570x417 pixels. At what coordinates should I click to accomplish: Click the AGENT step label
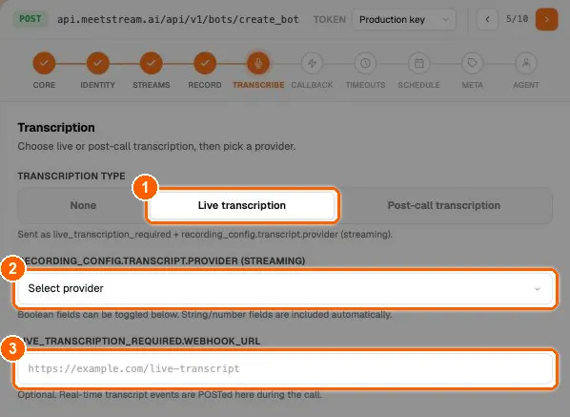pyautogui.click(x=526, y=85)
